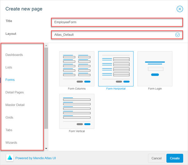Select the Master Detail category
This screenshot has width=188, height=165.
(15, 105)
